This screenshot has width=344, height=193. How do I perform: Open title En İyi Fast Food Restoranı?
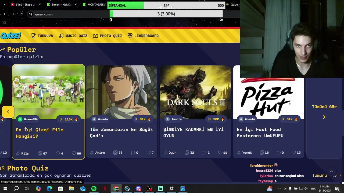pyautogui.click(x=260, y=132)
